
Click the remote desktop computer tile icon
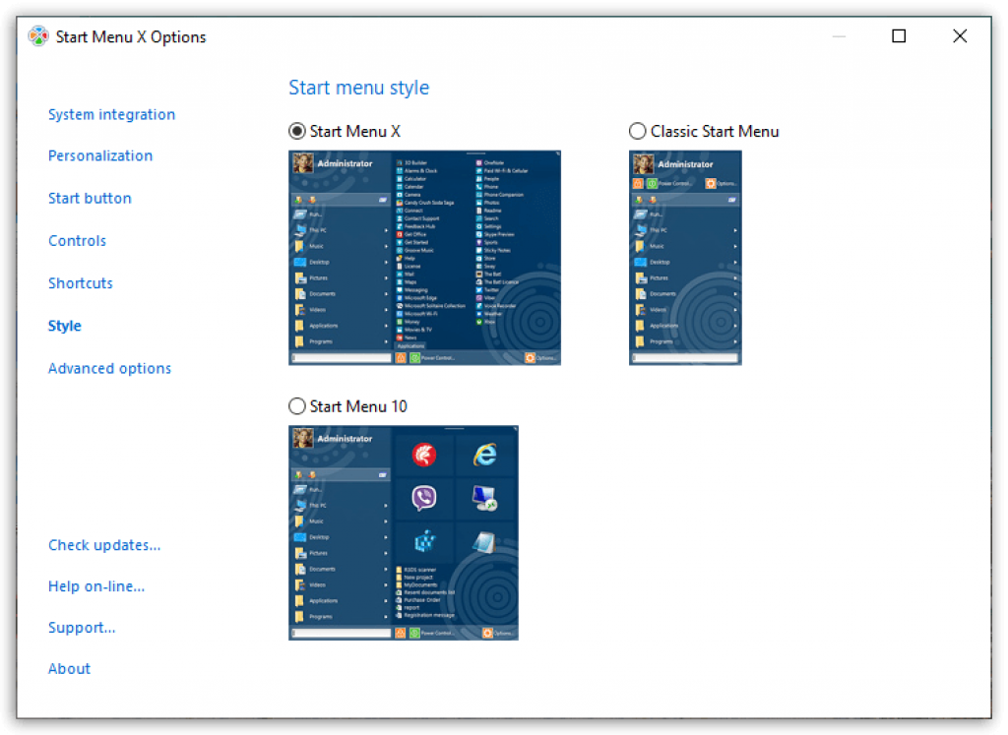[x=483, y=498]
